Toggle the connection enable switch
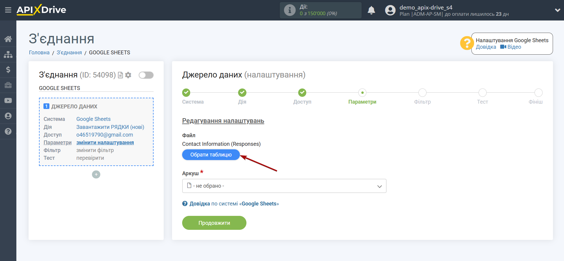564x261 pixels. 146,75
